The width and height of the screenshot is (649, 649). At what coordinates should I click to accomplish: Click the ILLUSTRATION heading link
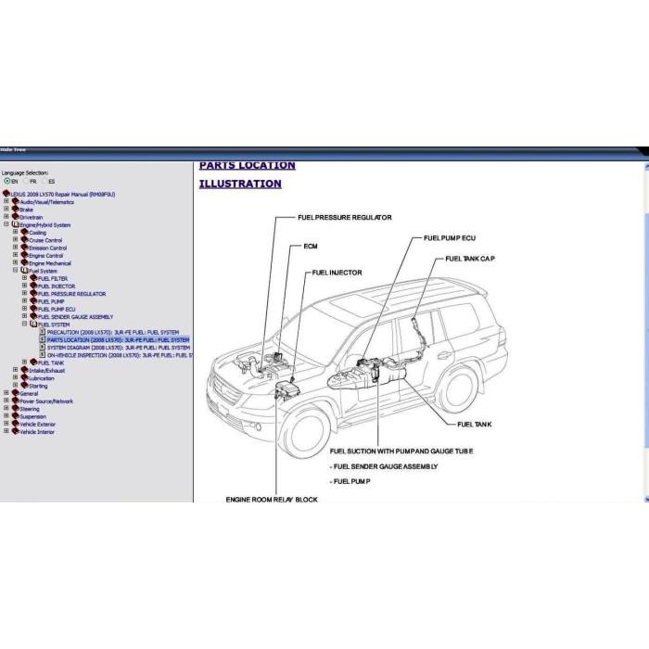(240, 184)
